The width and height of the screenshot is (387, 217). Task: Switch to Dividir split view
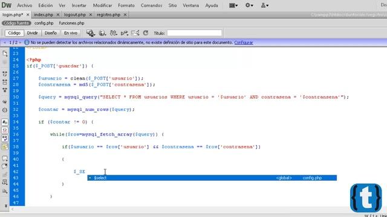tap(32, 33)
